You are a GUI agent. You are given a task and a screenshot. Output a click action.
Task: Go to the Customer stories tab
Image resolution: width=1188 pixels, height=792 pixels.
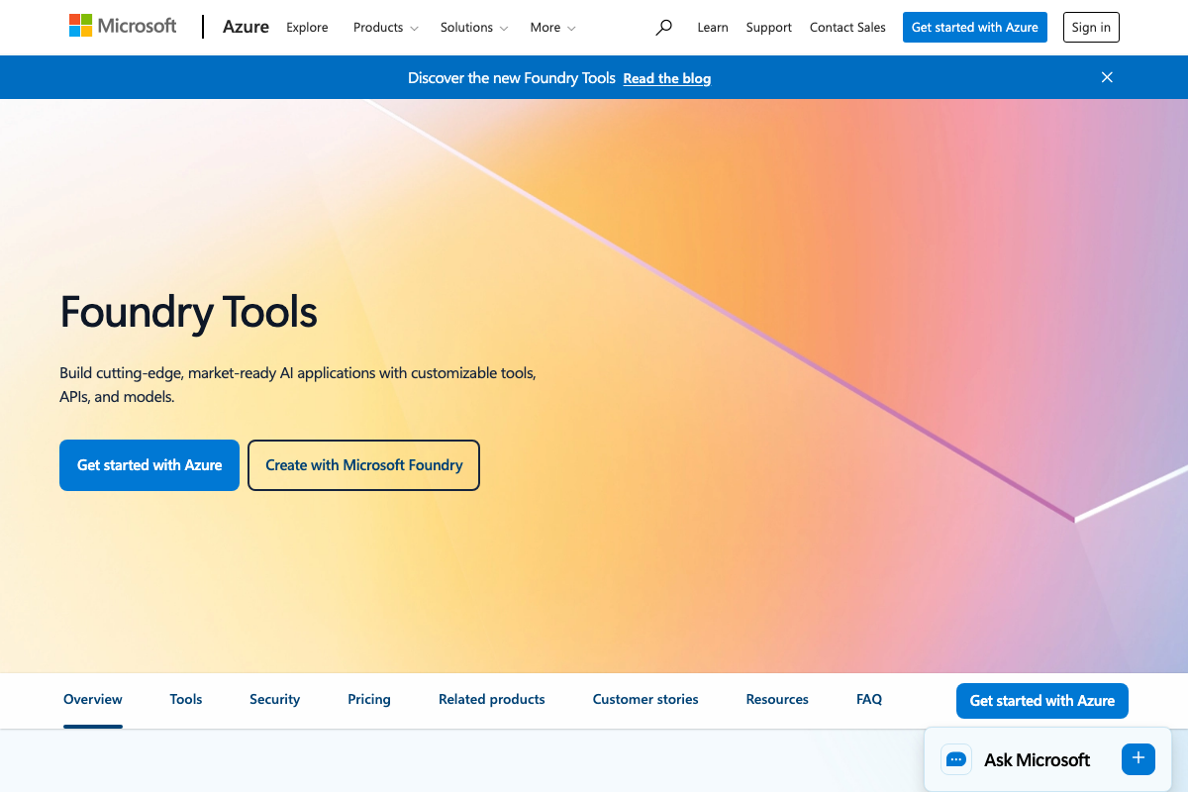[x=645, y=699]
